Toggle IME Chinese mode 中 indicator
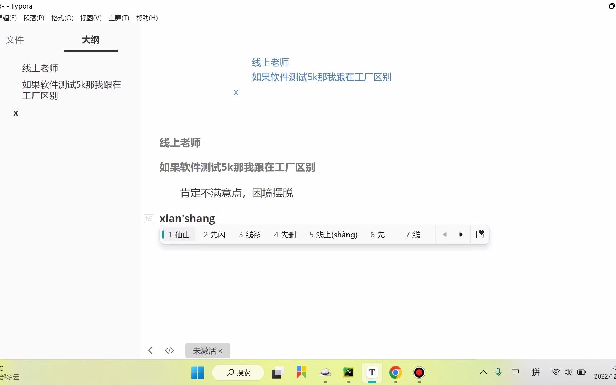 tap(515, 372)
